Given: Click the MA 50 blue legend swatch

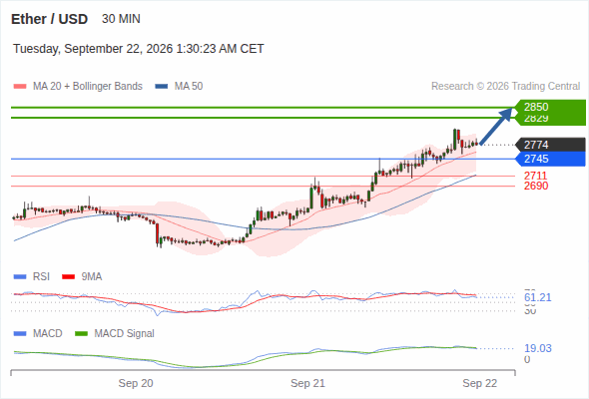Looking at the screenshot, I should tap(162, 87).
